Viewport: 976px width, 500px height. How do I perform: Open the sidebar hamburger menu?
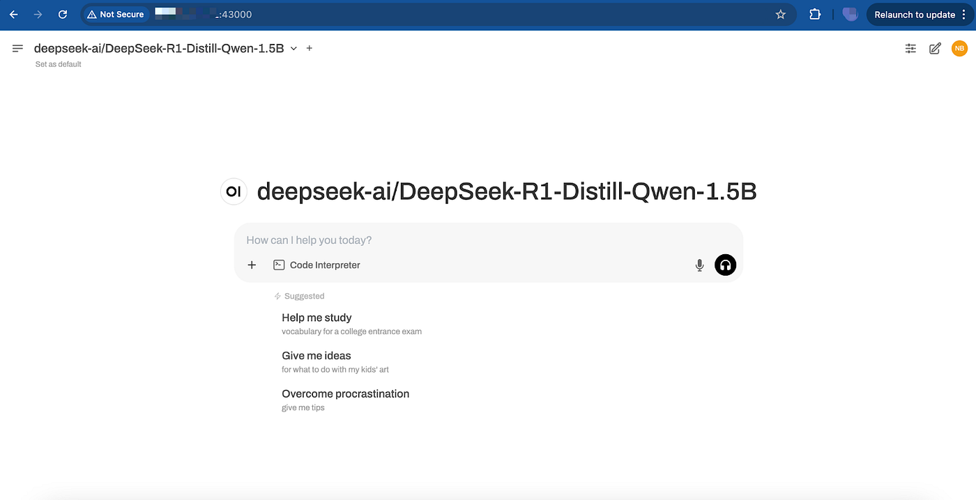click(18, 48)
